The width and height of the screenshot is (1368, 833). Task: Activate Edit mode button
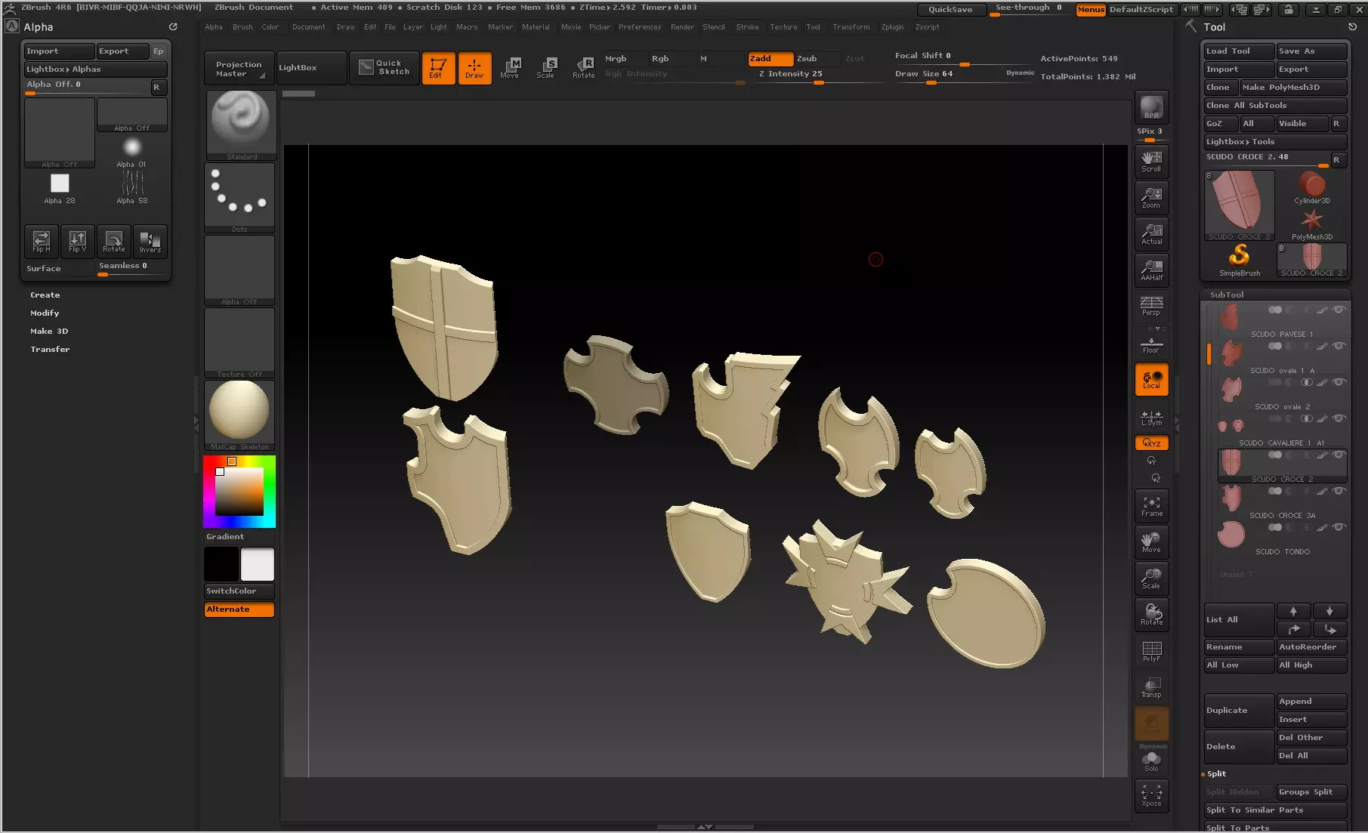438,68
